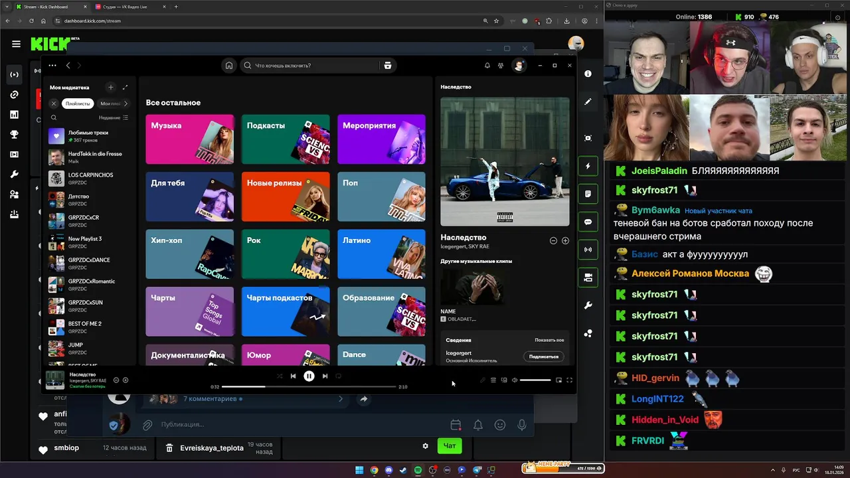The height and width of the screenshot is (478, 850).
Task: Open New Playlist 3
Action: tap(89, 242)
